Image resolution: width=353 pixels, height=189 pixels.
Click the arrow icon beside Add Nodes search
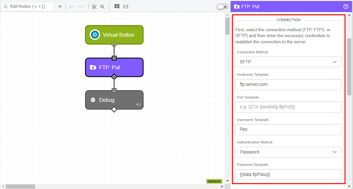[60, 7]
